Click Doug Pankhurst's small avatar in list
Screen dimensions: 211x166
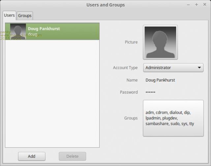pos(18,32)
